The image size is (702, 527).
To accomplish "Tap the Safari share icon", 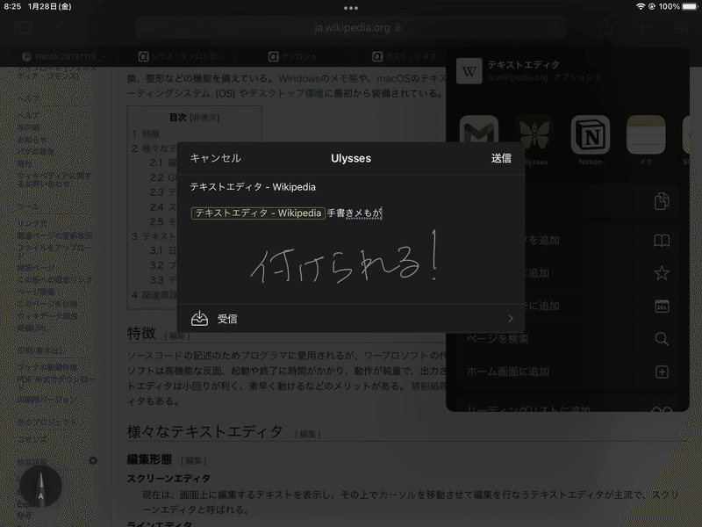I will [605, 28].
